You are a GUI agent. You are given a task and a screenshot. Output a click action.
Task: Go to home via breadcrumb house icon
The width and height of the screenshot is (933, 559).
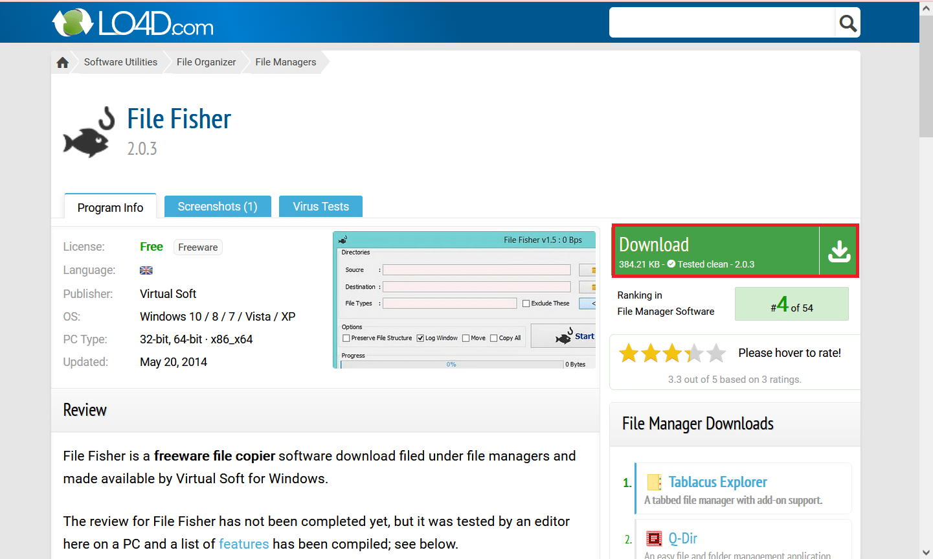[x=63, y=62]
